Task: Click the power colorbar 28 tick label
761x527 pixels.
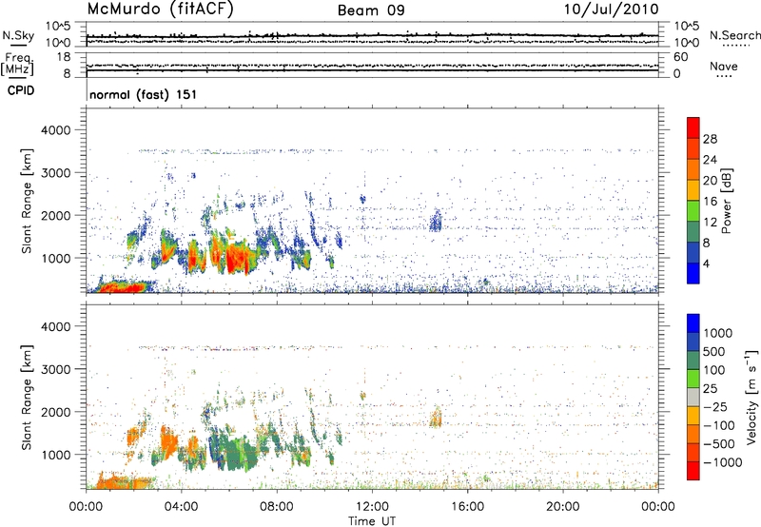Action: pos(710,139)
